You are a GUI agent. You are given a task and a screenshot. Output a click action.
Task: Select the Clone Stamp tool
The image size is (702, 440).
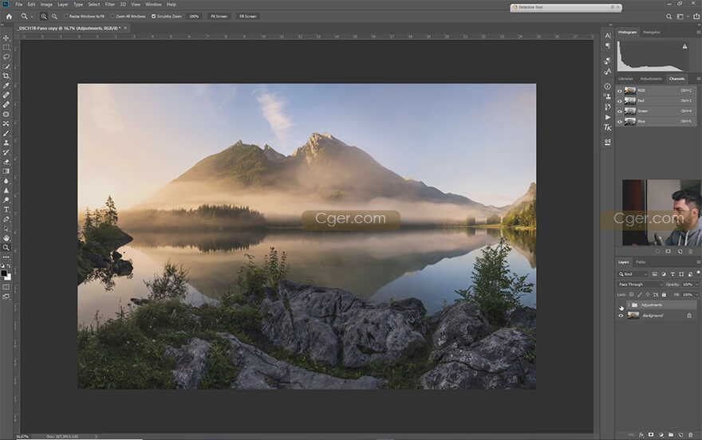click(6, 143)
